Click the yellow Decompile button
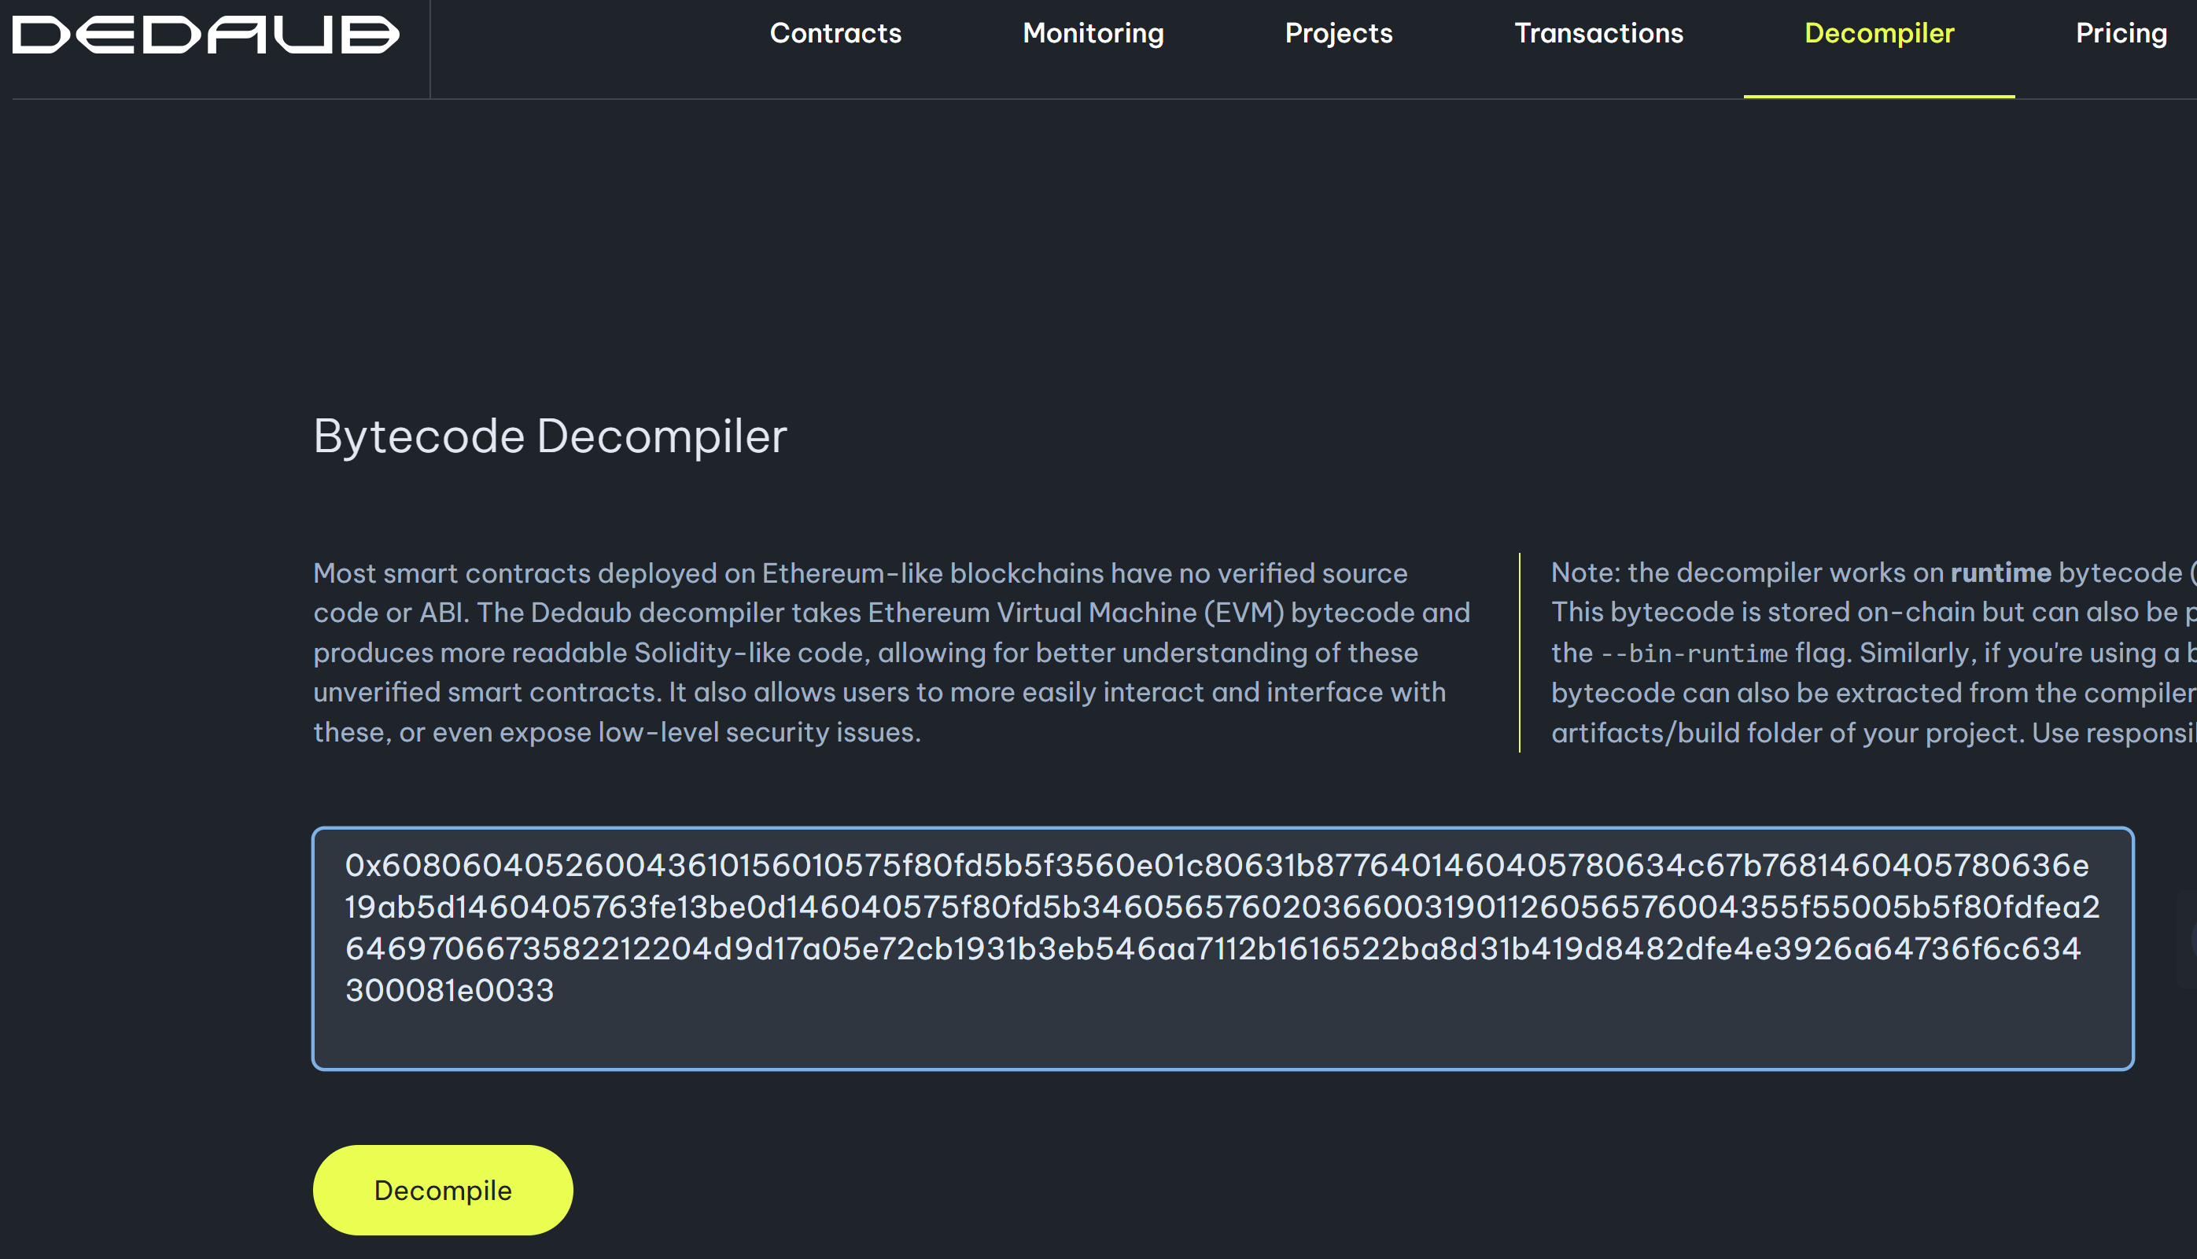The height and width of the screenshot is (1259, 2197). 443,1190
